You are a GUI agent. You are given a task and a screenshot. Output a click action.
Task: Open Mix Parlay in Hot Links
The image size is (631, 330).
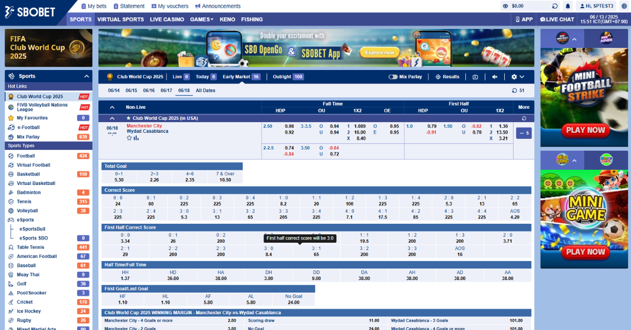click(x=28, y=137)
